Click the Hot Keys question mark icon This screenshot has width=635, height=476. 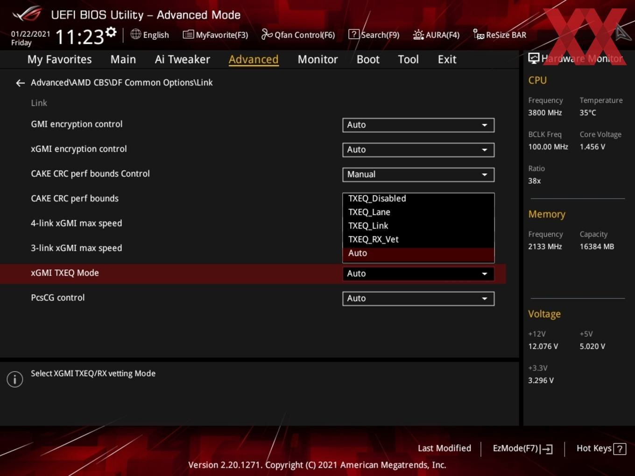620,449
